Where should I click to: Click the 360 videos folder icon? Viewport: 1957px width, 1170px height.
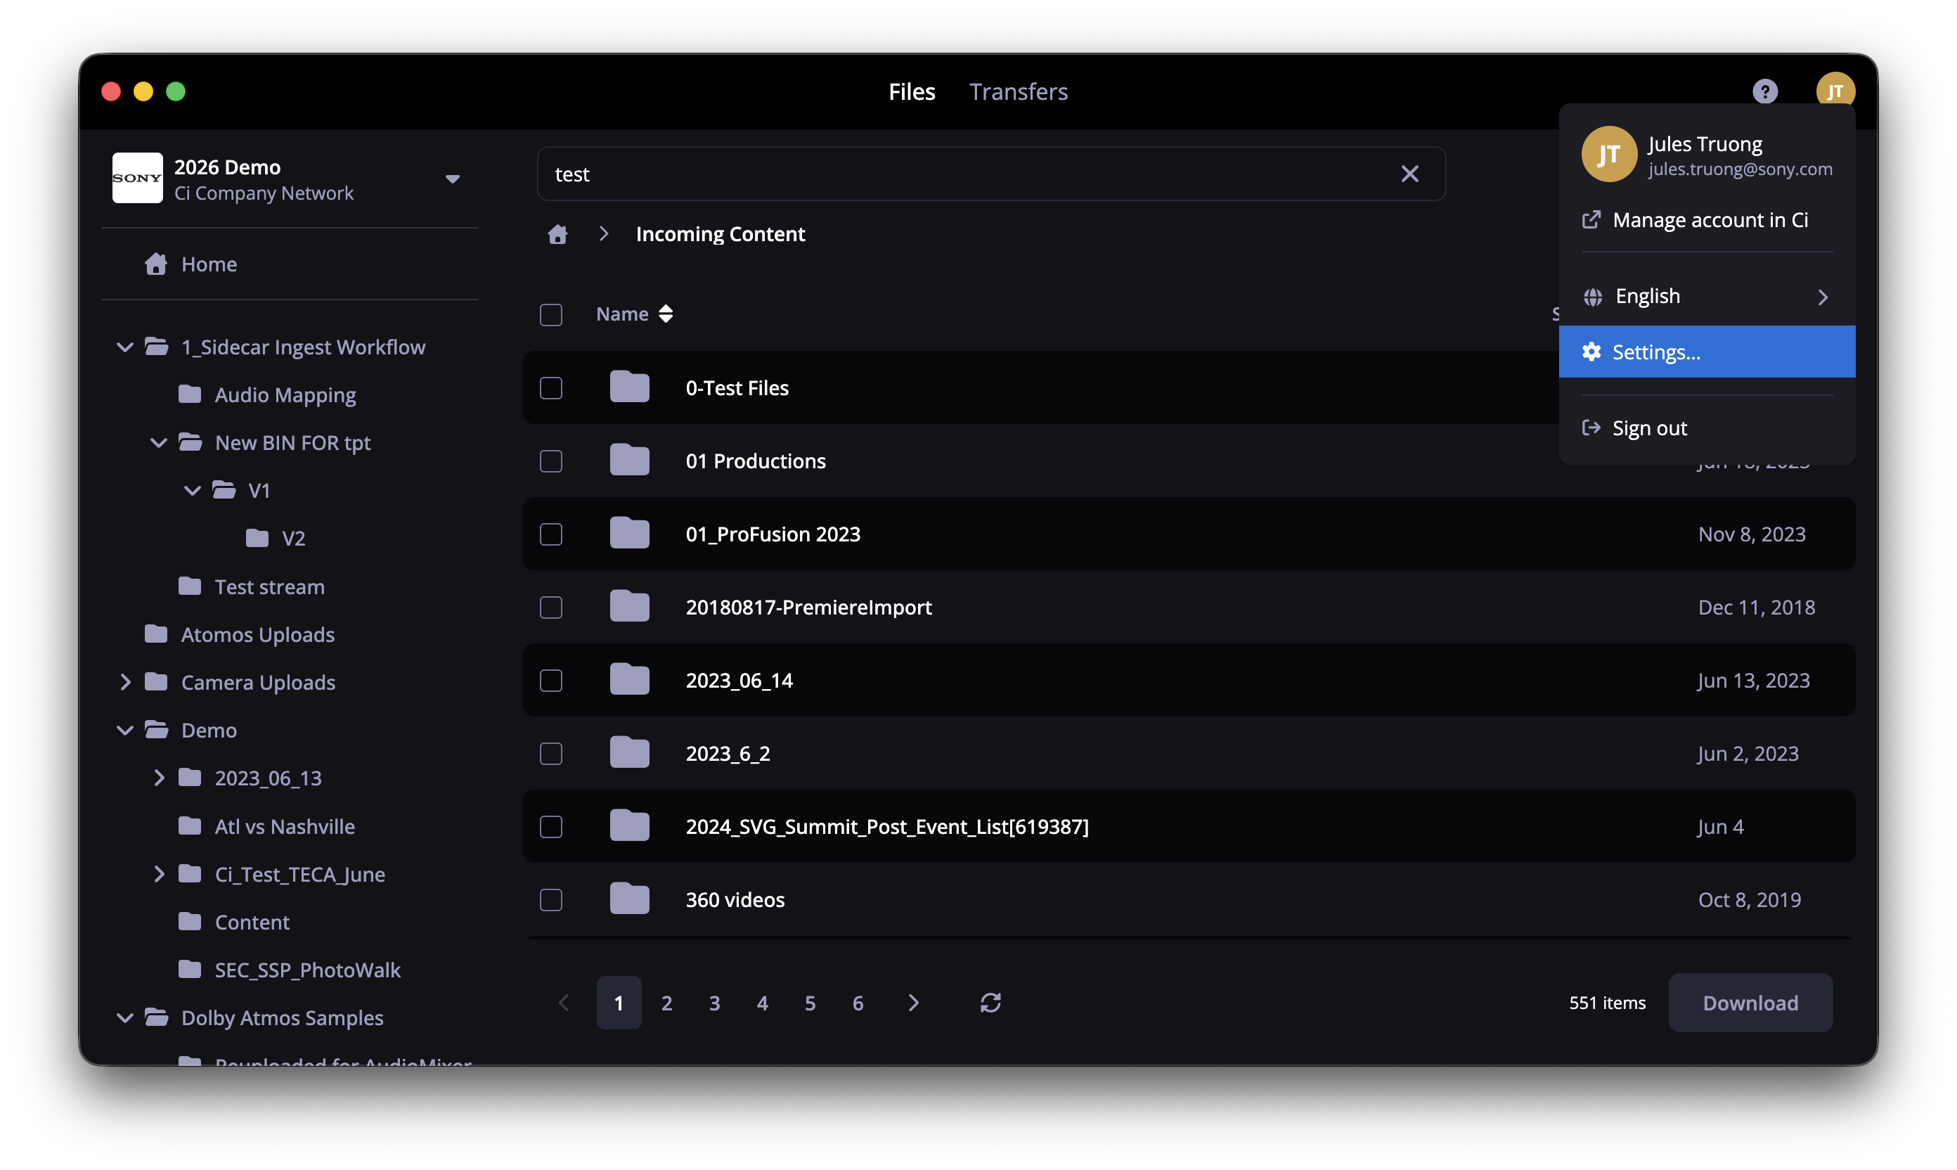[629, 899]
